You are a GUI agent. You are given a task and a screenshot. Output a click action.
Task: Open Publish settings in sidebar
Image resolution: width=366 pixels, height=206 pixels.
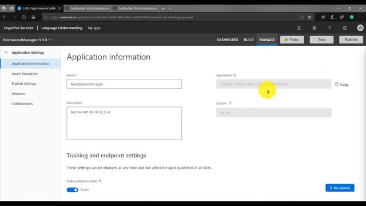point(24,84)
